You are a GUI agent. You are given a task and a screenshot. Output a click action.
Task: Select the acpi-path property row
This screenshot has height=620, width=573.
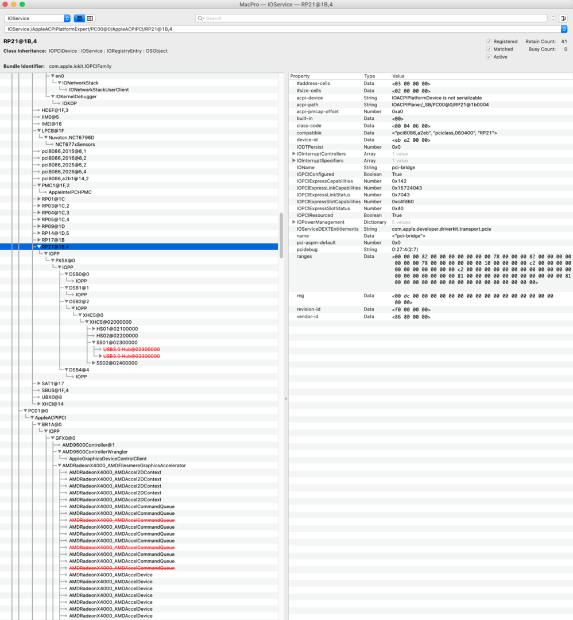[x=431, y=105]
